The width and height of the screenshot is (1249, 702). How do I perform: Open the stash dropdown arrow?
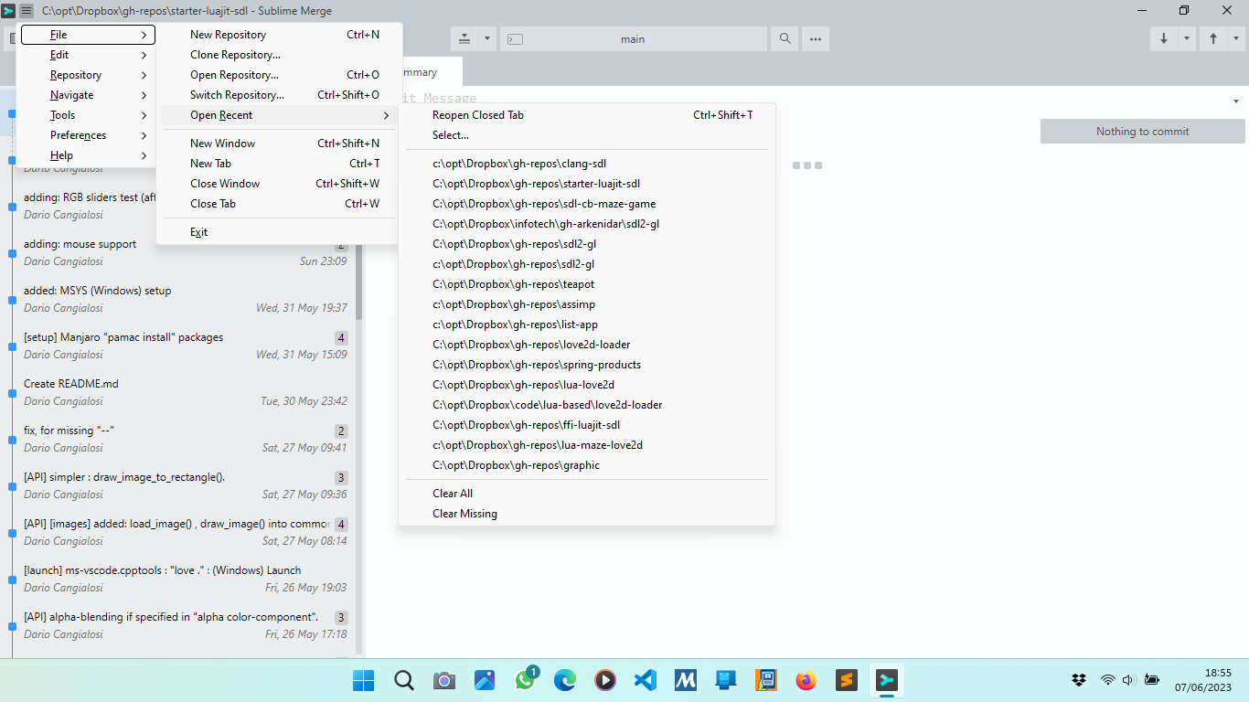[x=486, y=39]
